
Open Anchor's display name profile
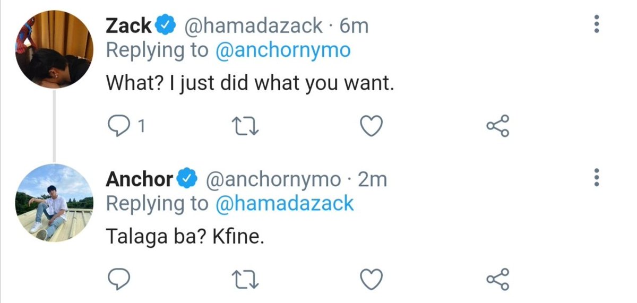tap(139, 179)
